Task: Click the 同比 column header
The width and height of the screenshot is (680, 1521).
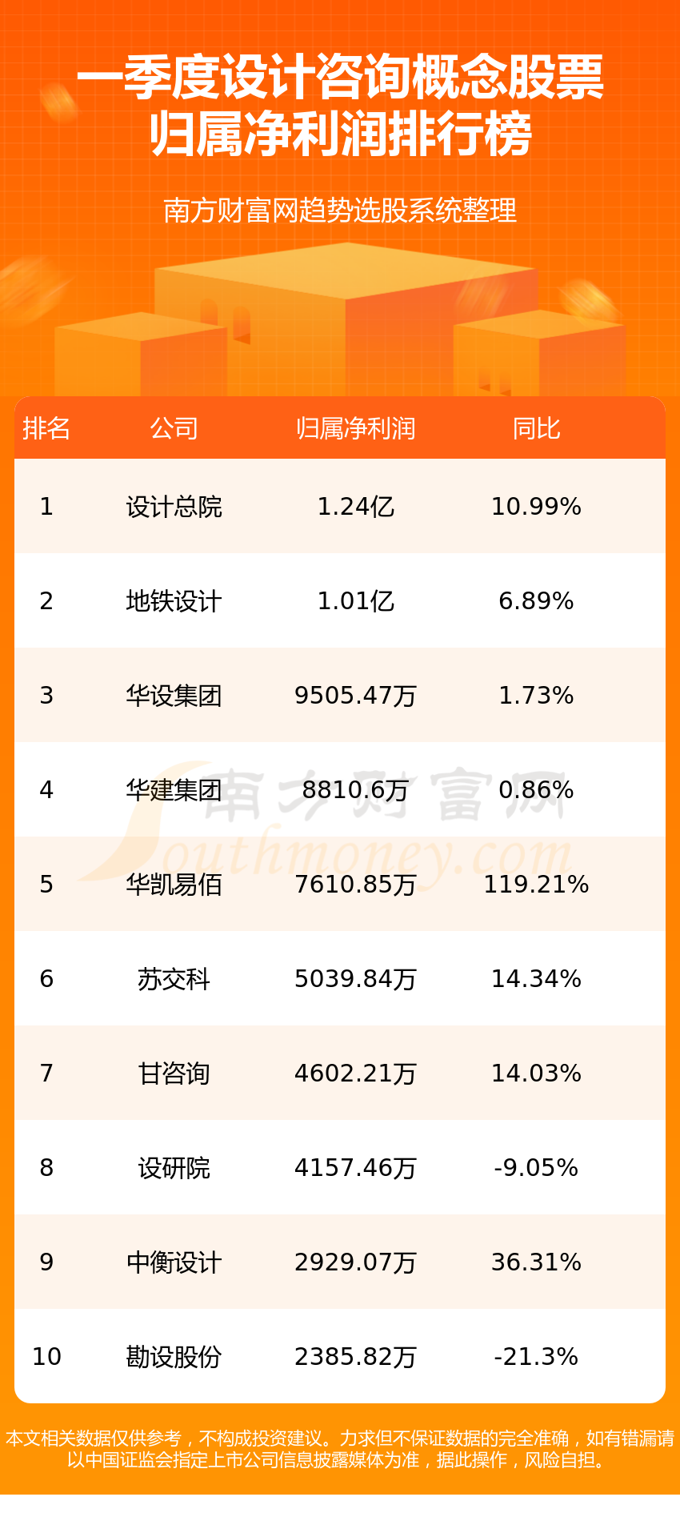Action: point(536,428)
